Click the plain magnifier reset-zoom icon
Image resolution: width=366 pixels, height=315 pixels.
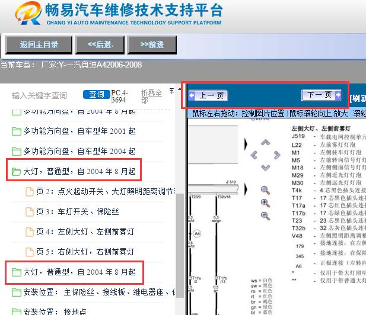(x=265, y=191)
